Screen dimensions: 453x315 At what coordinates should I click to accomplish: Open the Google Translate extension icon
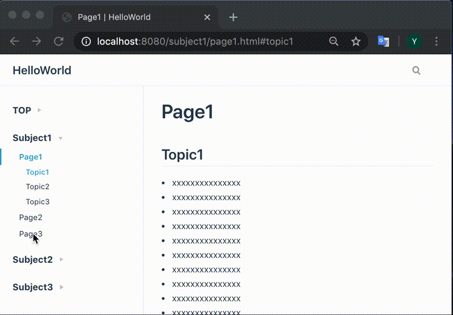(383, 41)
